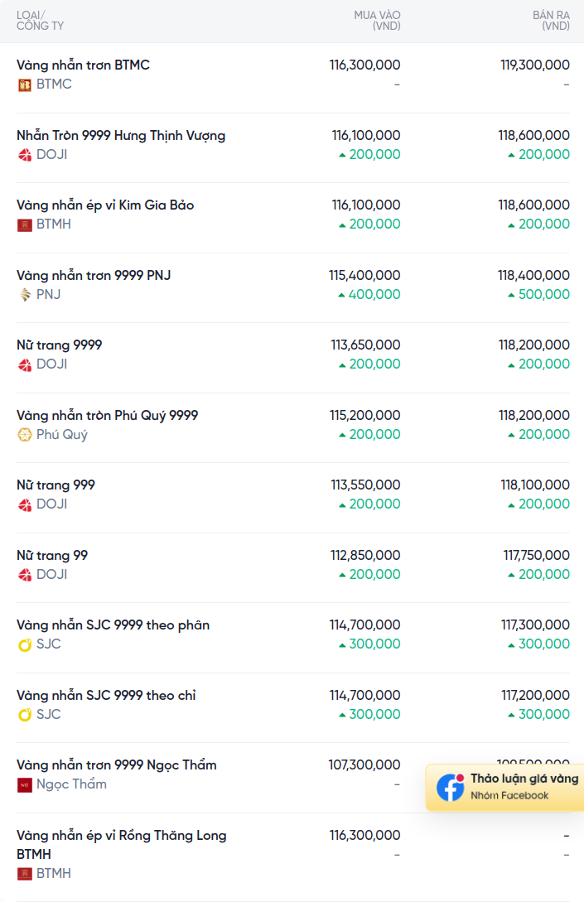This screenshot has height=902, width=584.
Task: Click Nữ trang 999 buy price 113,550,000
Action: 365,485
